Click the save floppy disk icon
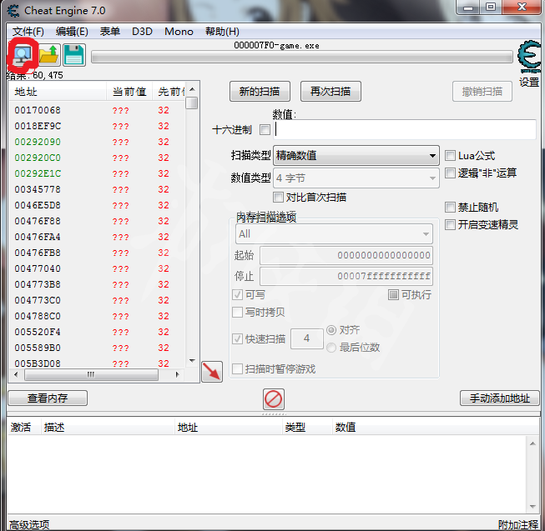 tap(73, 55)
